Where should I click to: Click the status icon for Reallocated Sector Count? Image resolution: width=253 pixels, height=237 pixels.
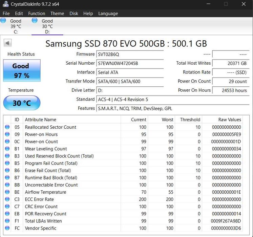tap(7, 127)
